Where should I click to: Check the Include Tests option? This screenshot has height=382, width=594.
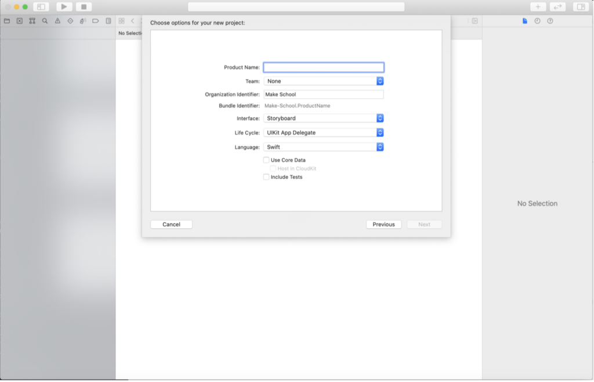pos(265,177)
